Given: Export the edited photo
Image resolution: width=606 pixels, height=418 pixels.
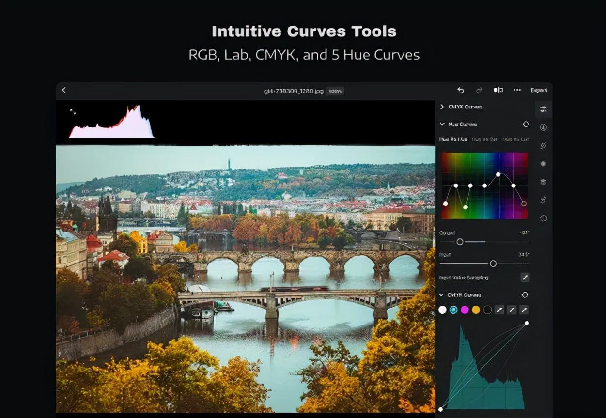Looking at the screenshot, I should [539, 90].
